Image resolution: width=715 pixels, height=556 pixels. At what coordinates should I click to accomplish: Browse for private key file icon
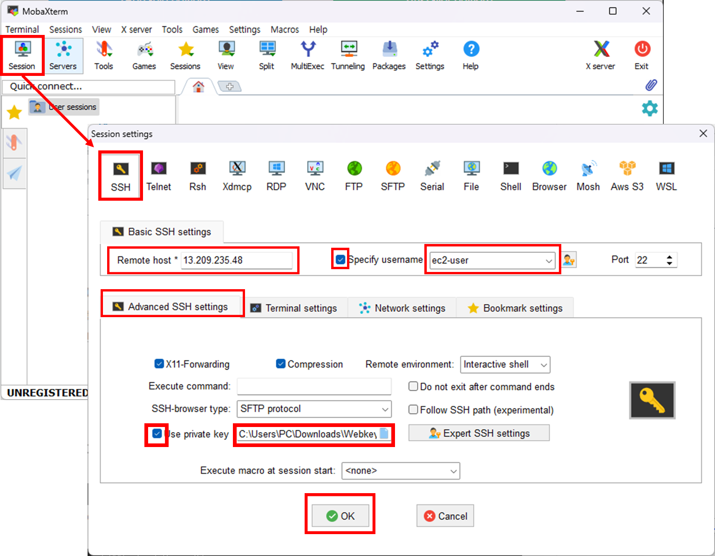point(384,434)
